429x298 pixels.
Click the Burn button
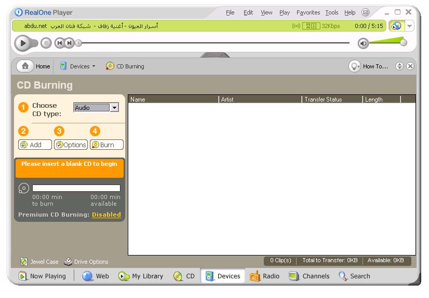click(x=106, y=145)
